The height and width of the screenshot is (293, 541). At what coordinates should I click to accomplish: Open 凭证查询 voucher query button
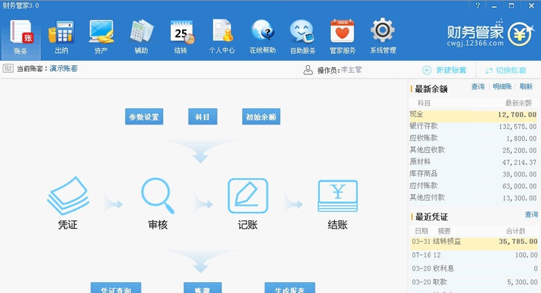116,288
